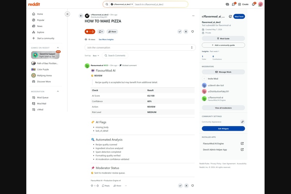Screen dimensions: 291x194
Task: Collapse the left navigation sidebar
Action: pos(68,14)
